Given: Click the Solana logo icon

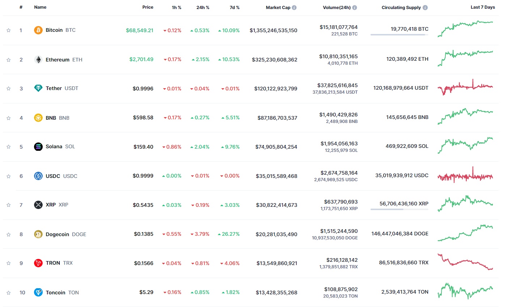Looking at the screenshot, I should click(x=38, y=146).
